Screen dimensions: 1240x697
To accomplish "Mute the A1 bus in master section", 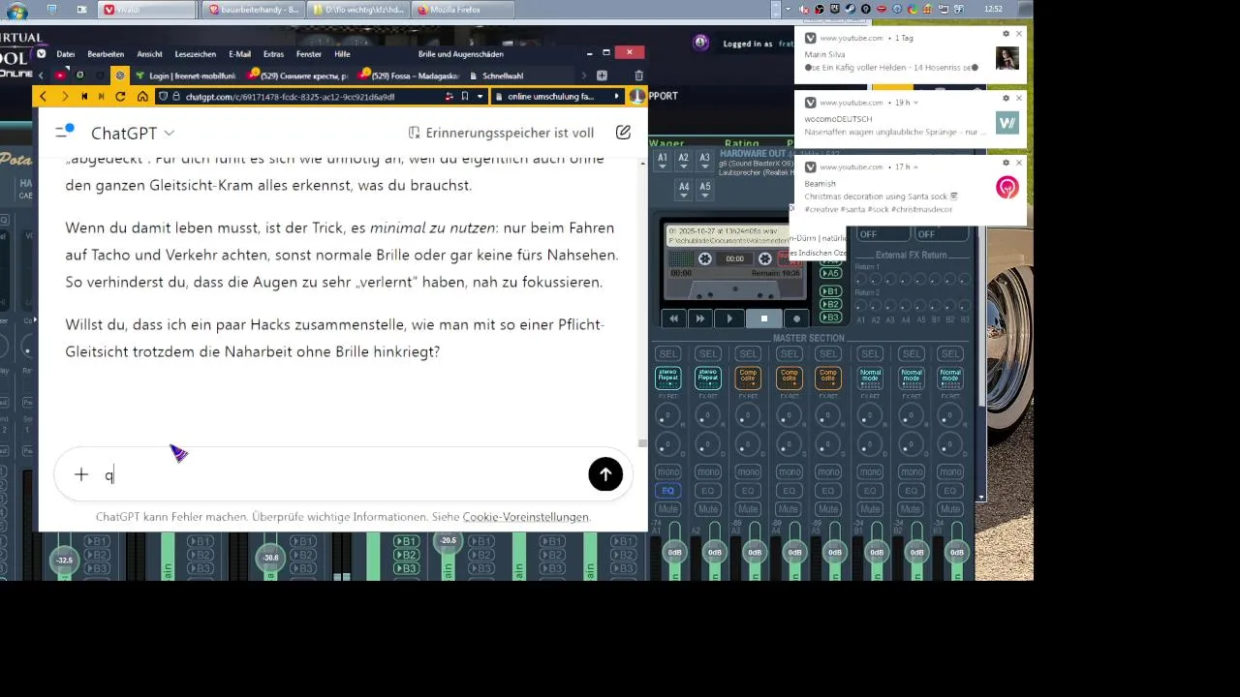I will click(667, 509).
